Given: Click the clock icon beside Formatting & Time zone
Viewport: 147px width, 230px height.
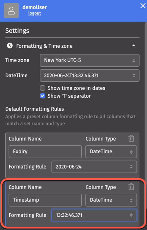Looking at the screenshot, I should pyautogui.click(x=10, y=46).
